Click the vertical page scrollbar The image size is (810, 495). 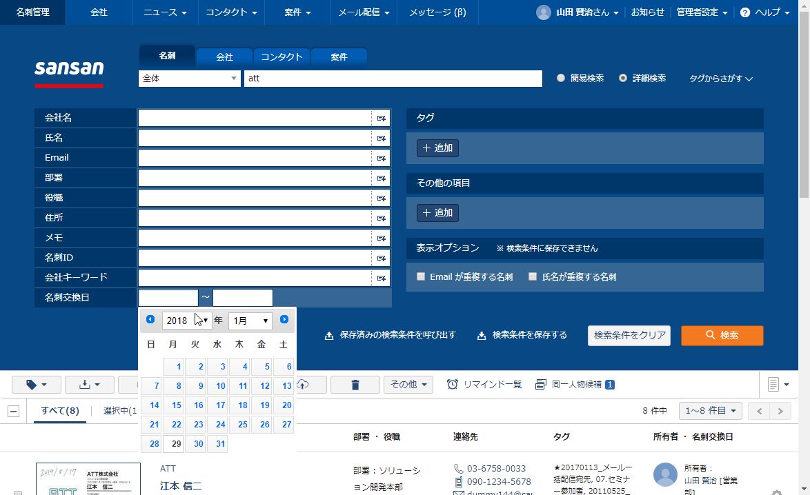804,103
